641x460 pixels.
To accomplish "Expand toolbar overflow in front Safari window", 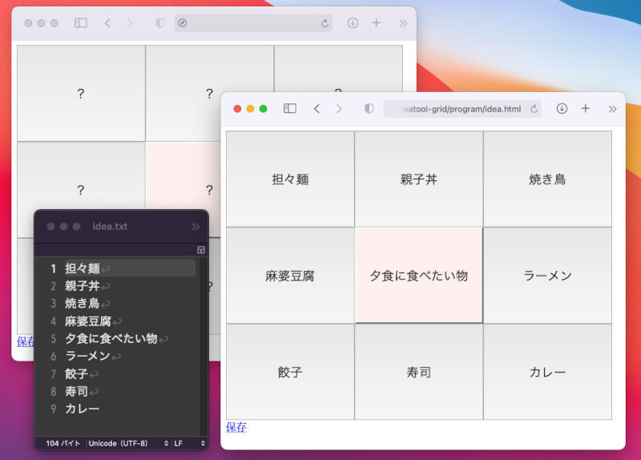I will click(x=612, y=109).
